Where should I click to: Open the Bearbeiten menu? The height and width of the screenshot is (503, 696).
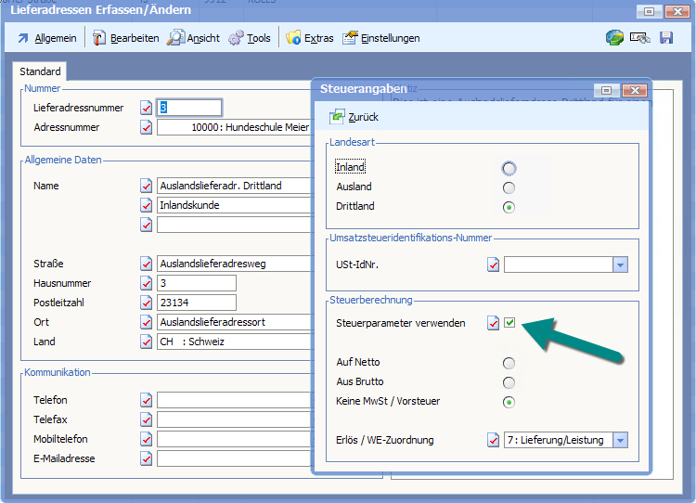tap(125, 38)
